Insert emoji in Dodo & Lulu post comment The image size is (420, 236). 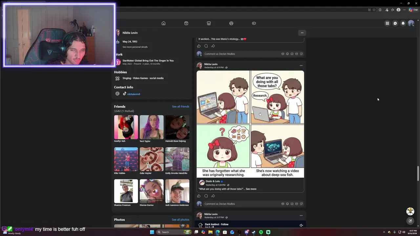pos(287,204)
